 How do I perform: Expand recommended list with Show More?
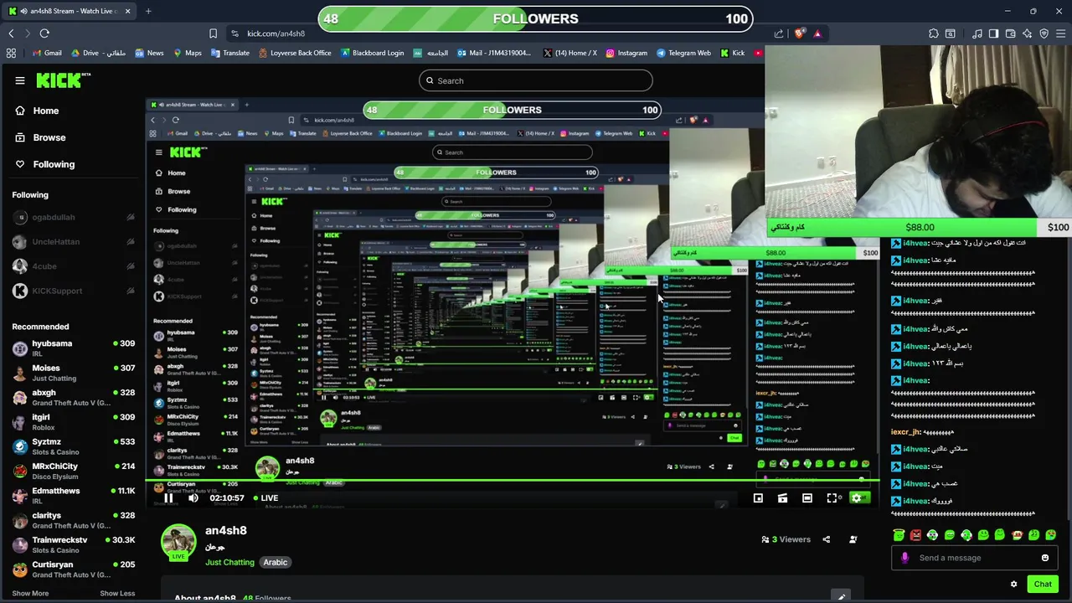[30, 593]
